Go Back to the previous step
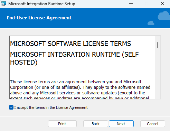Image resolution: width=170 pixels, height=131 pixels. [x=95, y=124]
